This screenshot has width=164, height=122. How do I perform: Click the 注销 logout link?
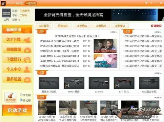[6, 20]
